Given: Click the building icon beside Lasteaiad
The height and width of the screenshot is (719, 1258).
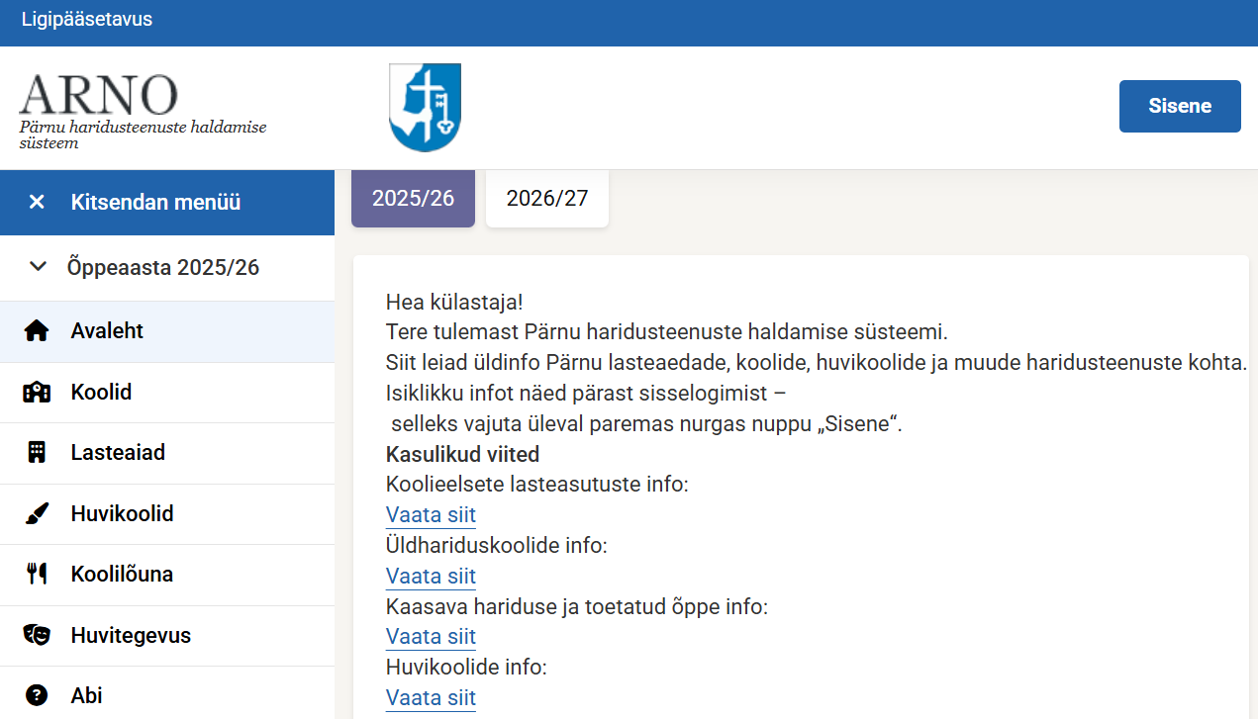Looking at the screenshot, I should (37, 453).
